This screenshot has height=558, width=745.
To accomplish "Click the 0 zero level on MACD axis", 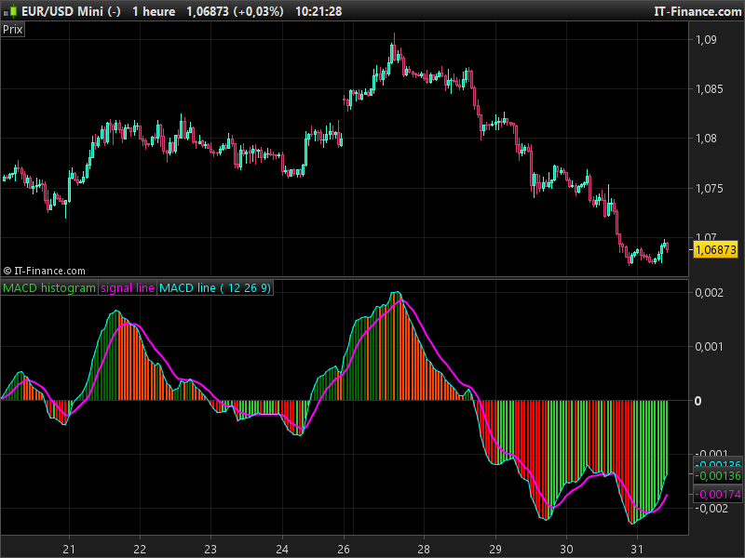I will pyautogui.click(x=698, y=401).
